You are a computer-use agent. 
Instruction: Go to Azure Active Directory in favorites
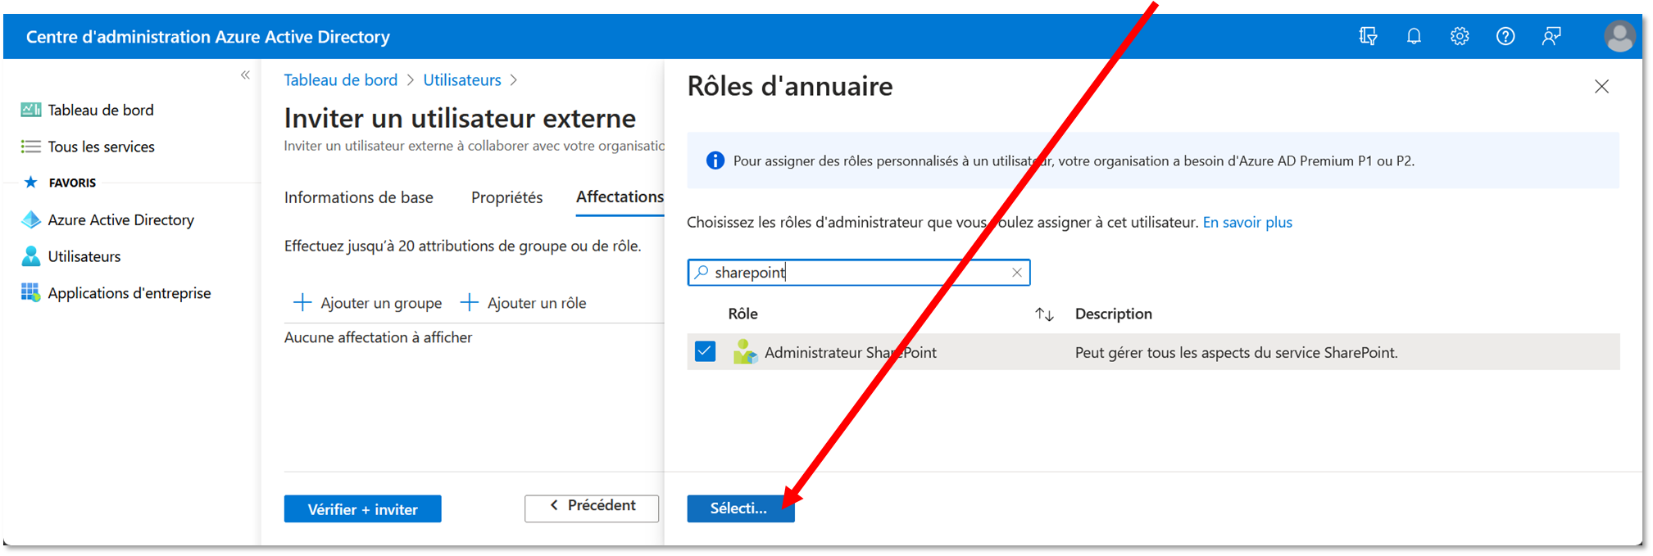coord(120,219)
